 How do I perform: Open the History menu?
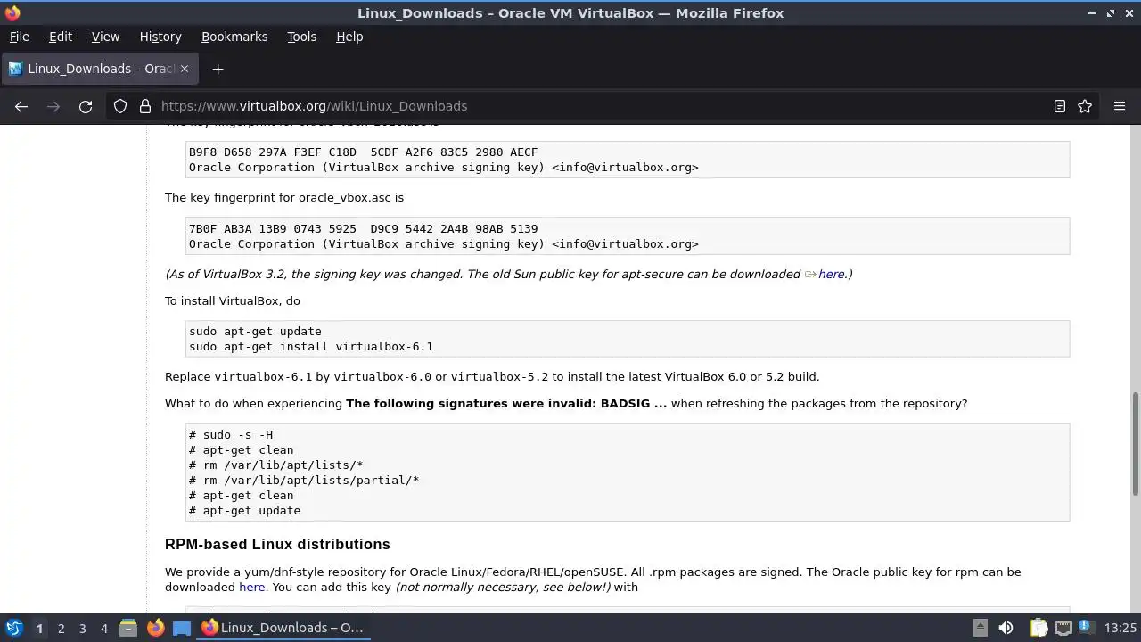160,37
